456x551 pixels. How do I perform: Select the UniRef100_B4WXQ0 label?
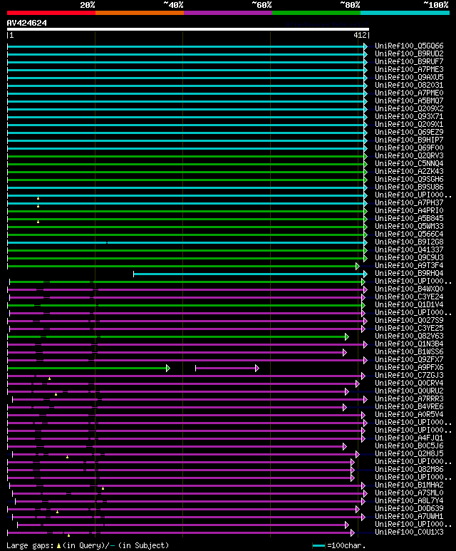pos(409,289)
